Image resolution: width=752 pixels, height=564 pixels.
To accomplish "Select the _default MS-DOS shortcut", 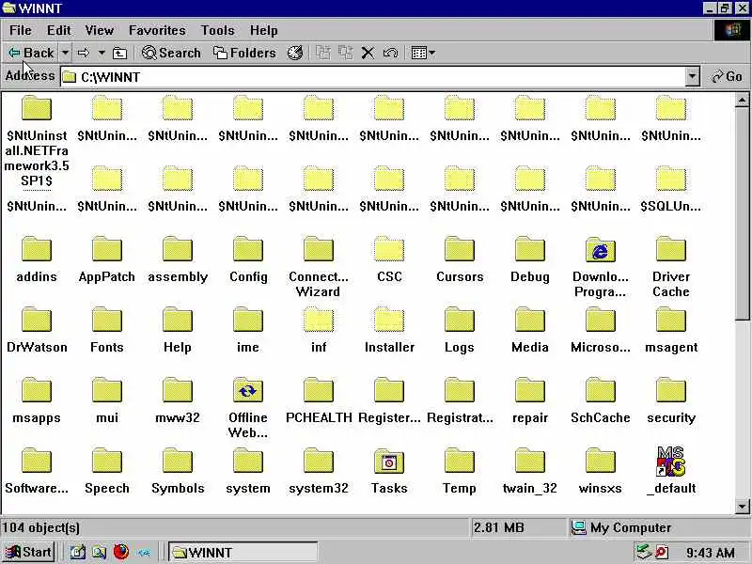I will 670,471.
